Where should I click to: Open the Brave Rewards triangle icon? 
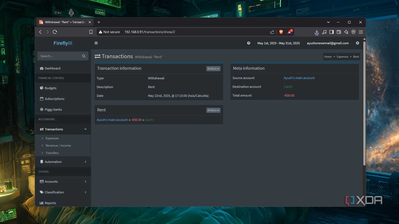click(x=290, y=32)
